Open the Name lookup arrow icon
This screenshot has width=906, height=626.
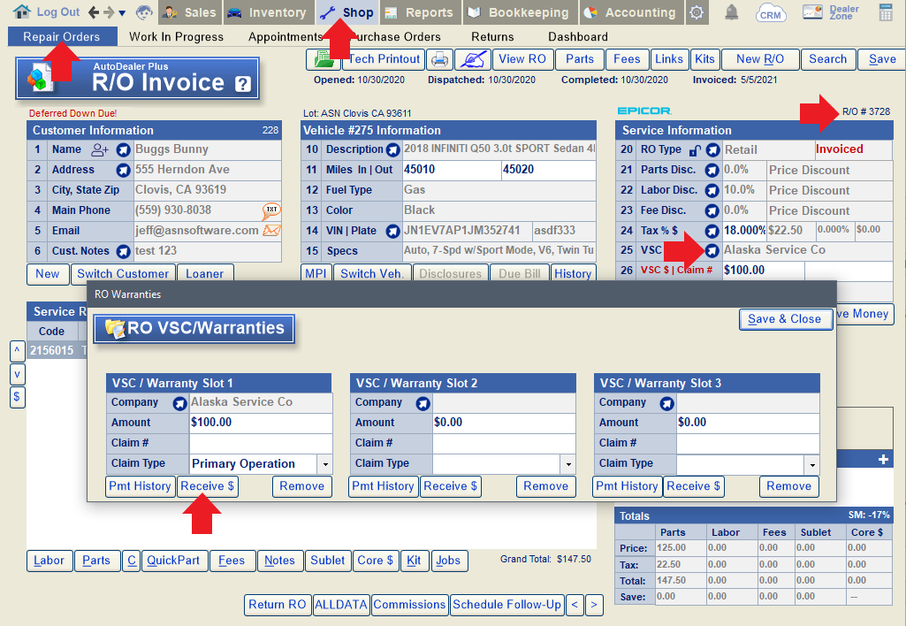click(x=123, y=150)
